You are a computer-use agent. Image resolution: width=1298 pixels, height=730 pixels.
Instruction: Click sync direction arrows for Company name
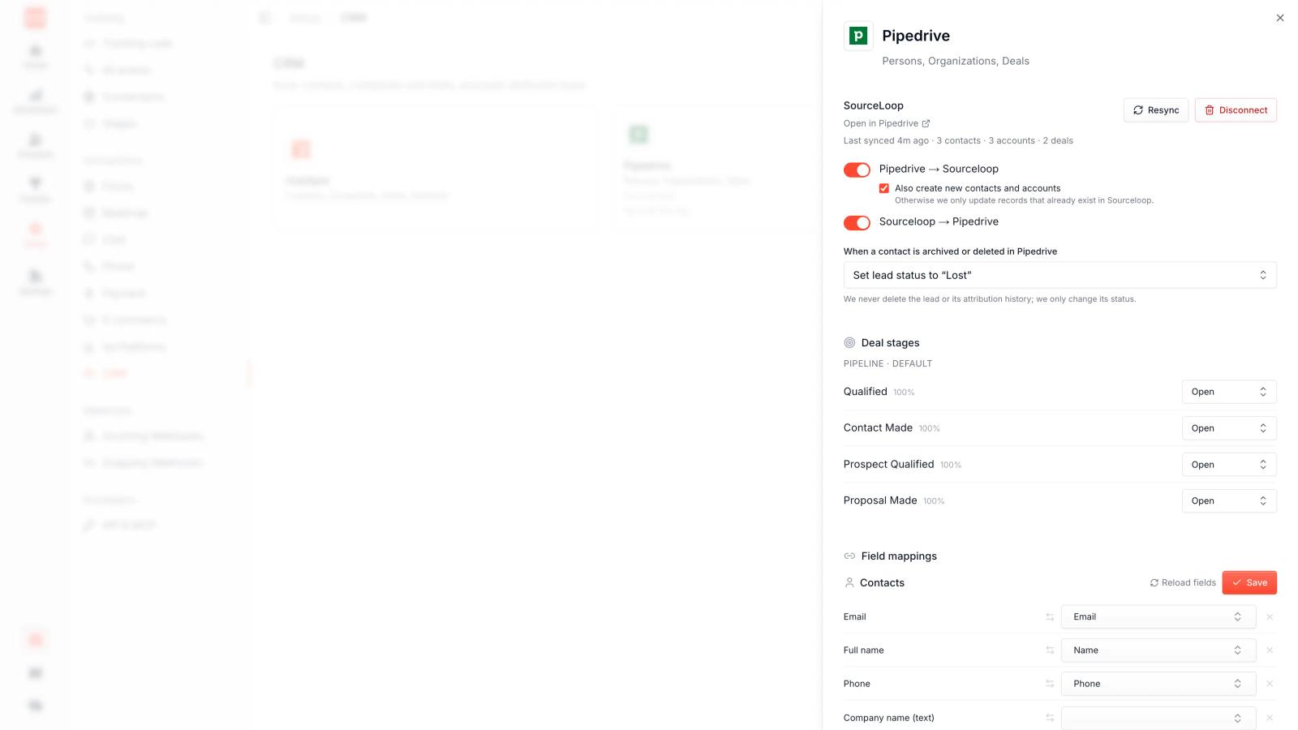pos(1050,718)
